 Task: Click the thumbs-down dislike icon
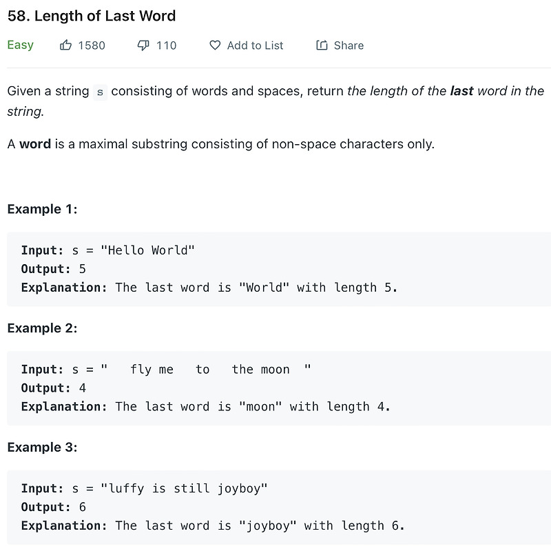143,45
